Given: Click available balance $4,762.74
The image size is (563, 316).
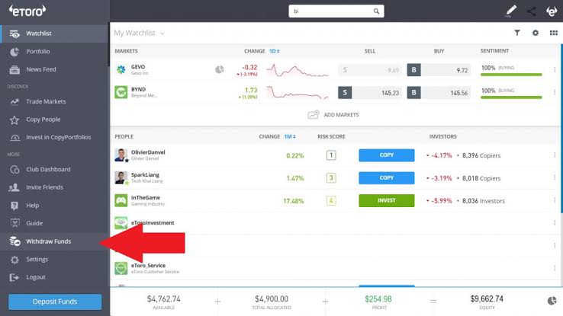Looking at the screenshot, I should point(164,298).
